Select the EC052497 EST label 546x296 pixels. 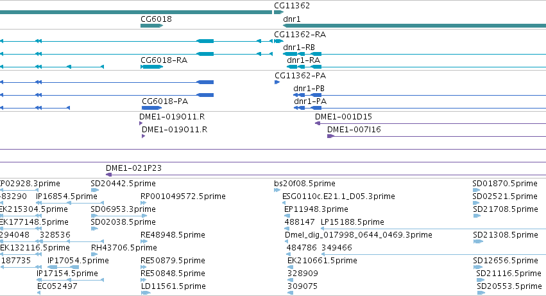[x=57, y=286]
